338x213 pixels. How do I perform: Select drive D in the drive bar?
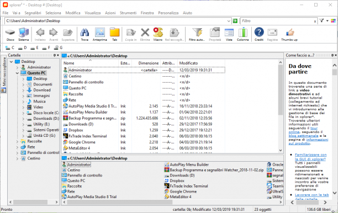pos(23,47)
